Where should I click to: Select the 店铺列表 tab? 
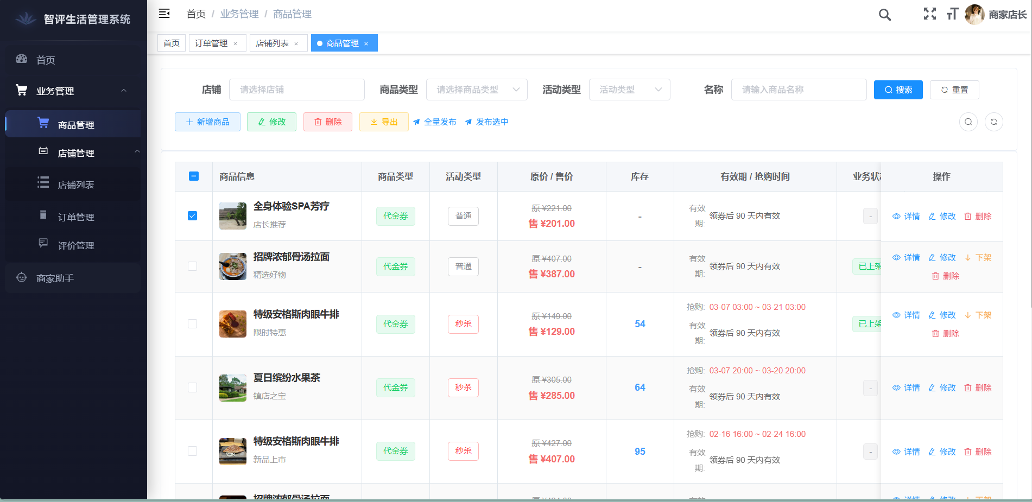[274, 43]
